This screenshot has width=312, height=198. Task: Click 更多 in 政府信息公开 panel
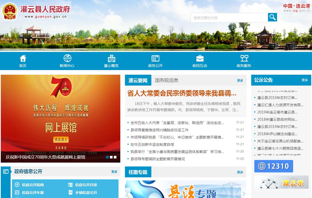[x=114, y=172]
